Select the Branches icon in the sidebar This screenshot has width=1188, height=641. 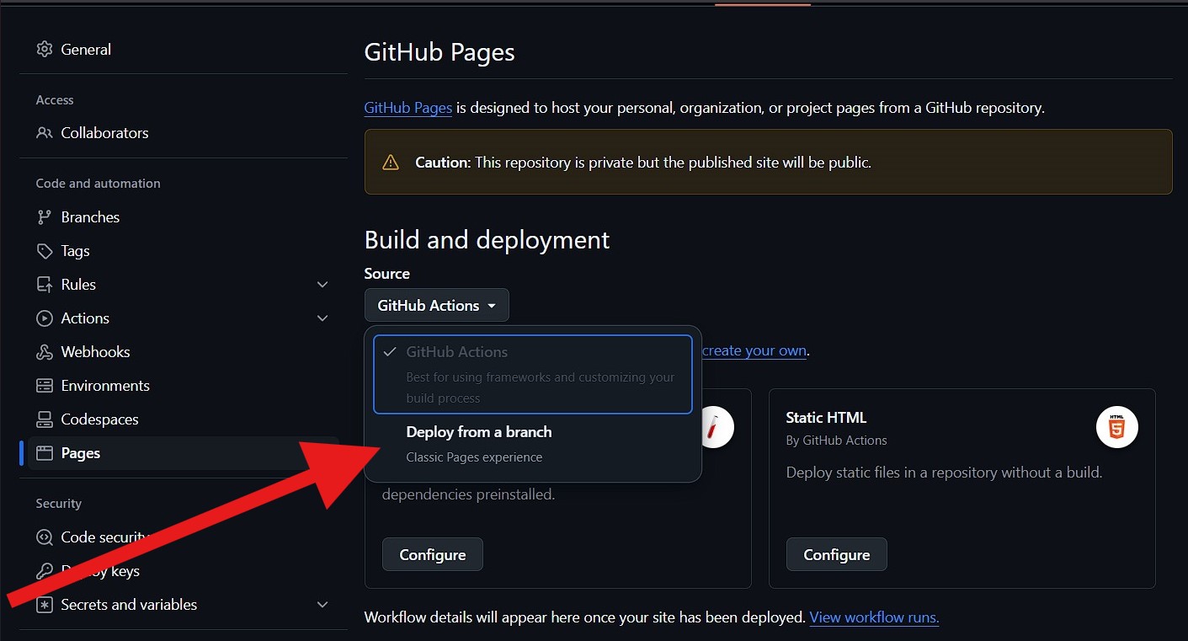(44, 216)
